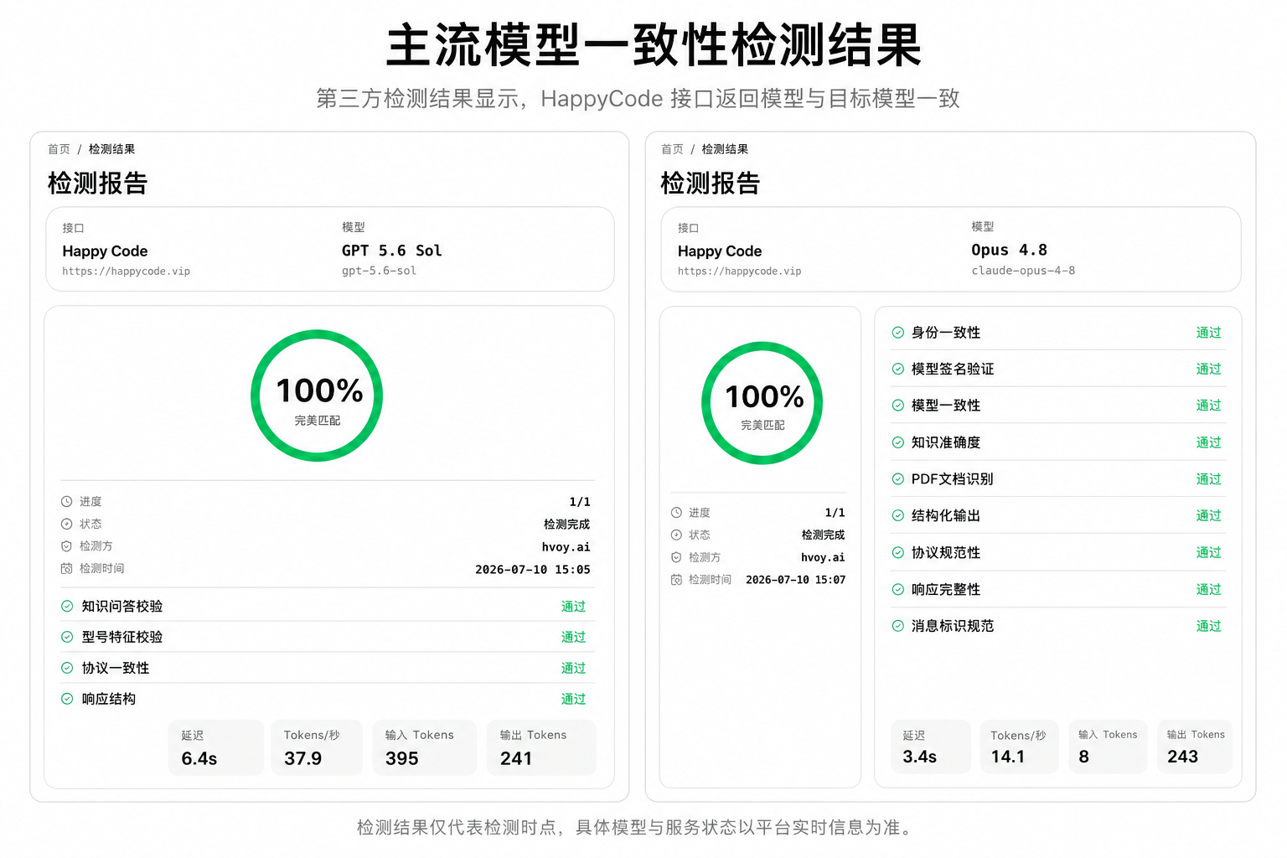Click the check icon next to 身份一致性
Viewport: 1287px width, 858px height.
tap(898, 333)
